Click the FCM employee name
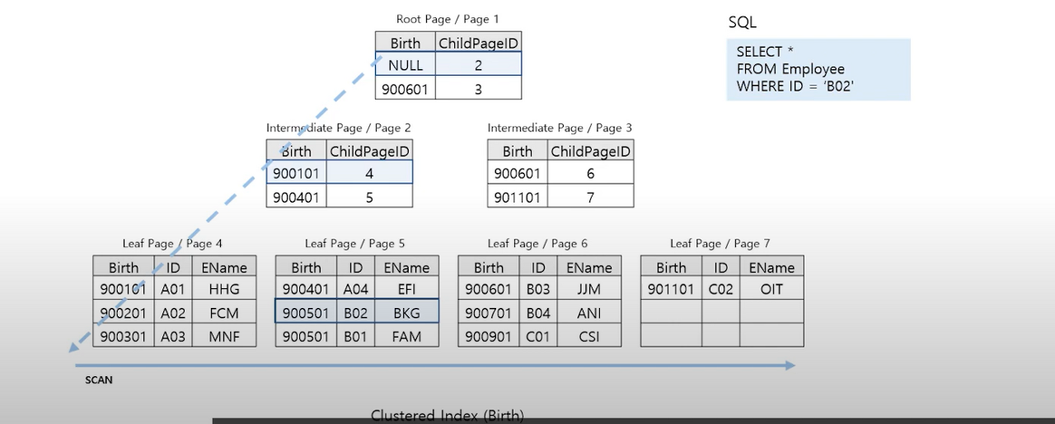This screenshot has width=1055, height=424. [x=224, y=313]
